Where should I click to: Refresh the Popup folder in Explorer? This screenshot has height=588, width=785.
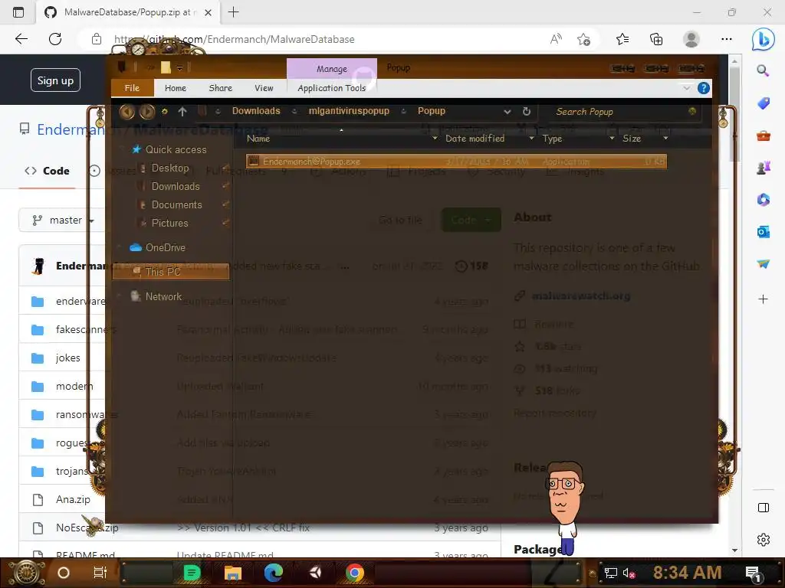[x=526, y=112]
